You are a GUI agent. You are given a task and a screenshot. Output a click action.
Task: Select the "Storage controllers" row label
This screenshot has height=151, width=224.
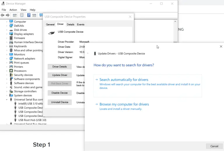(25, 91)
